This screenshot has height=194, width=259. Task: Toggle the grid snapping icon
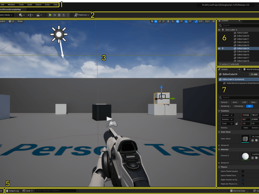(178, 21)
